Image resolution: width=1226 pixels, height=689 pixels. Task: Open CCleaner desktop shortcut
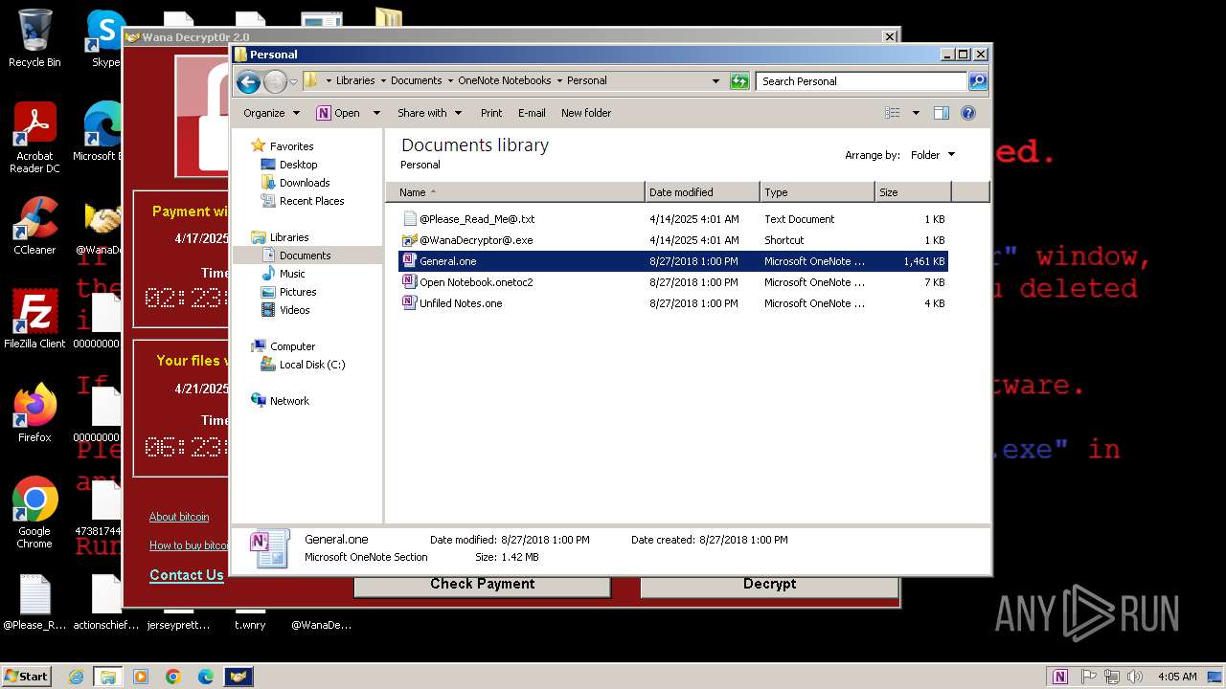[x=34, y=226]
